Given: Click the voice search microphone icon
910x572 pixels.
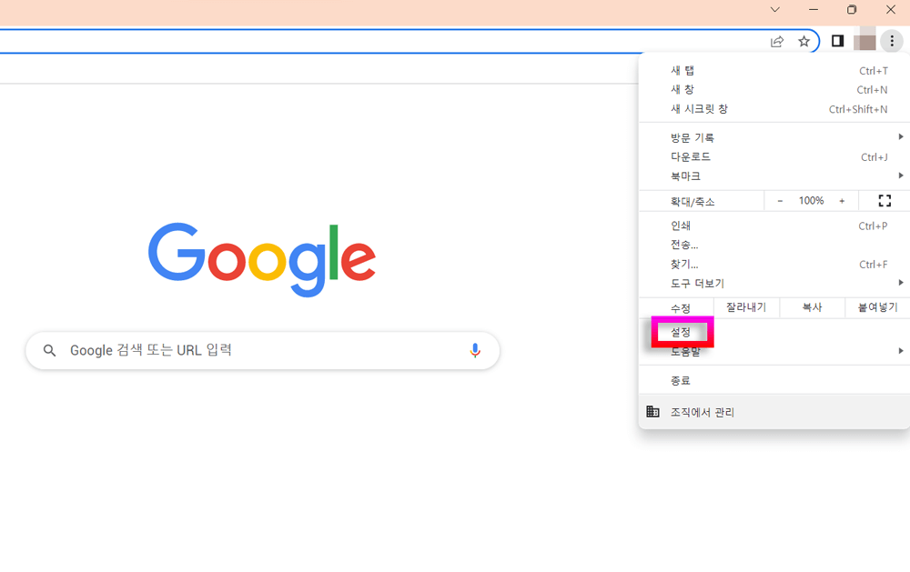Looking at the screenshot, I should click(475, 350).
